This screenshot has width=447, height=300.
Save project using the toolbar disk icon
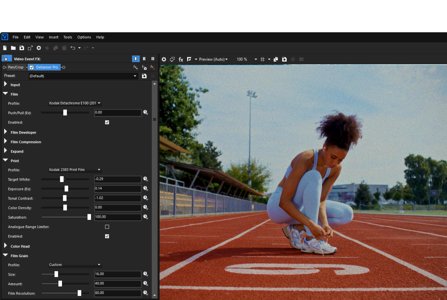coord(22,48)
